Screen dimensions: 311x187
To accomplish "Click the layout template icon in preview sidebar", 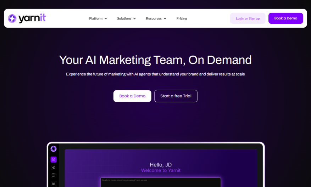I will click(x=54, y=183).
